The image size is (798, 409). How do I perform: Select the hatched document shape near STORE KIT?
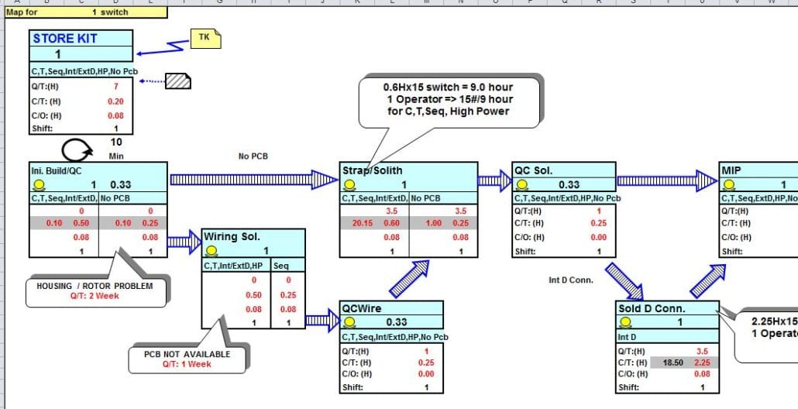tap(178, 81)
